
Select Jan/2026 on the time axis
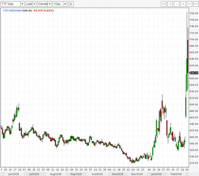[157, 174]
